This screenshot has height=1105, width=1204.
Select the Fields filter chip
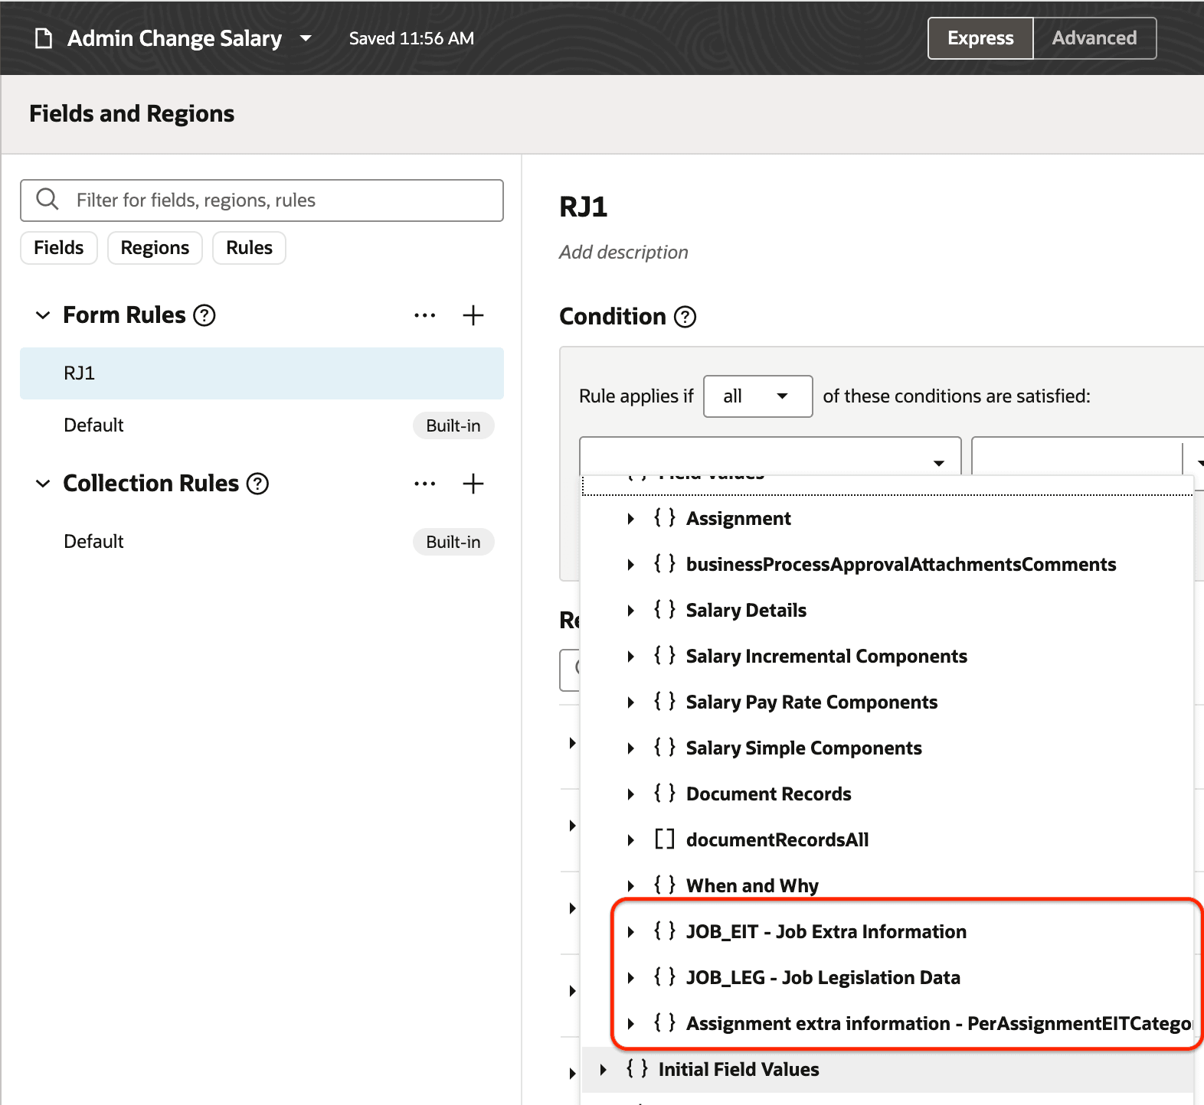point(59,248)
